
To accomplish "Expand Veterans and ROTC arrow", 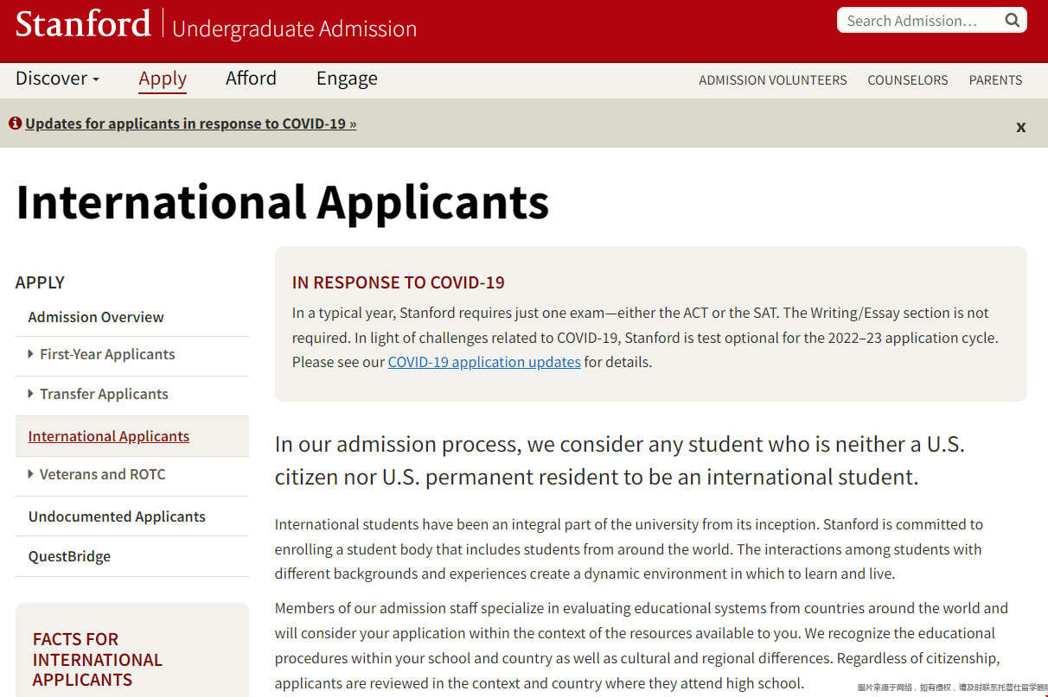I will pos(31,474).
